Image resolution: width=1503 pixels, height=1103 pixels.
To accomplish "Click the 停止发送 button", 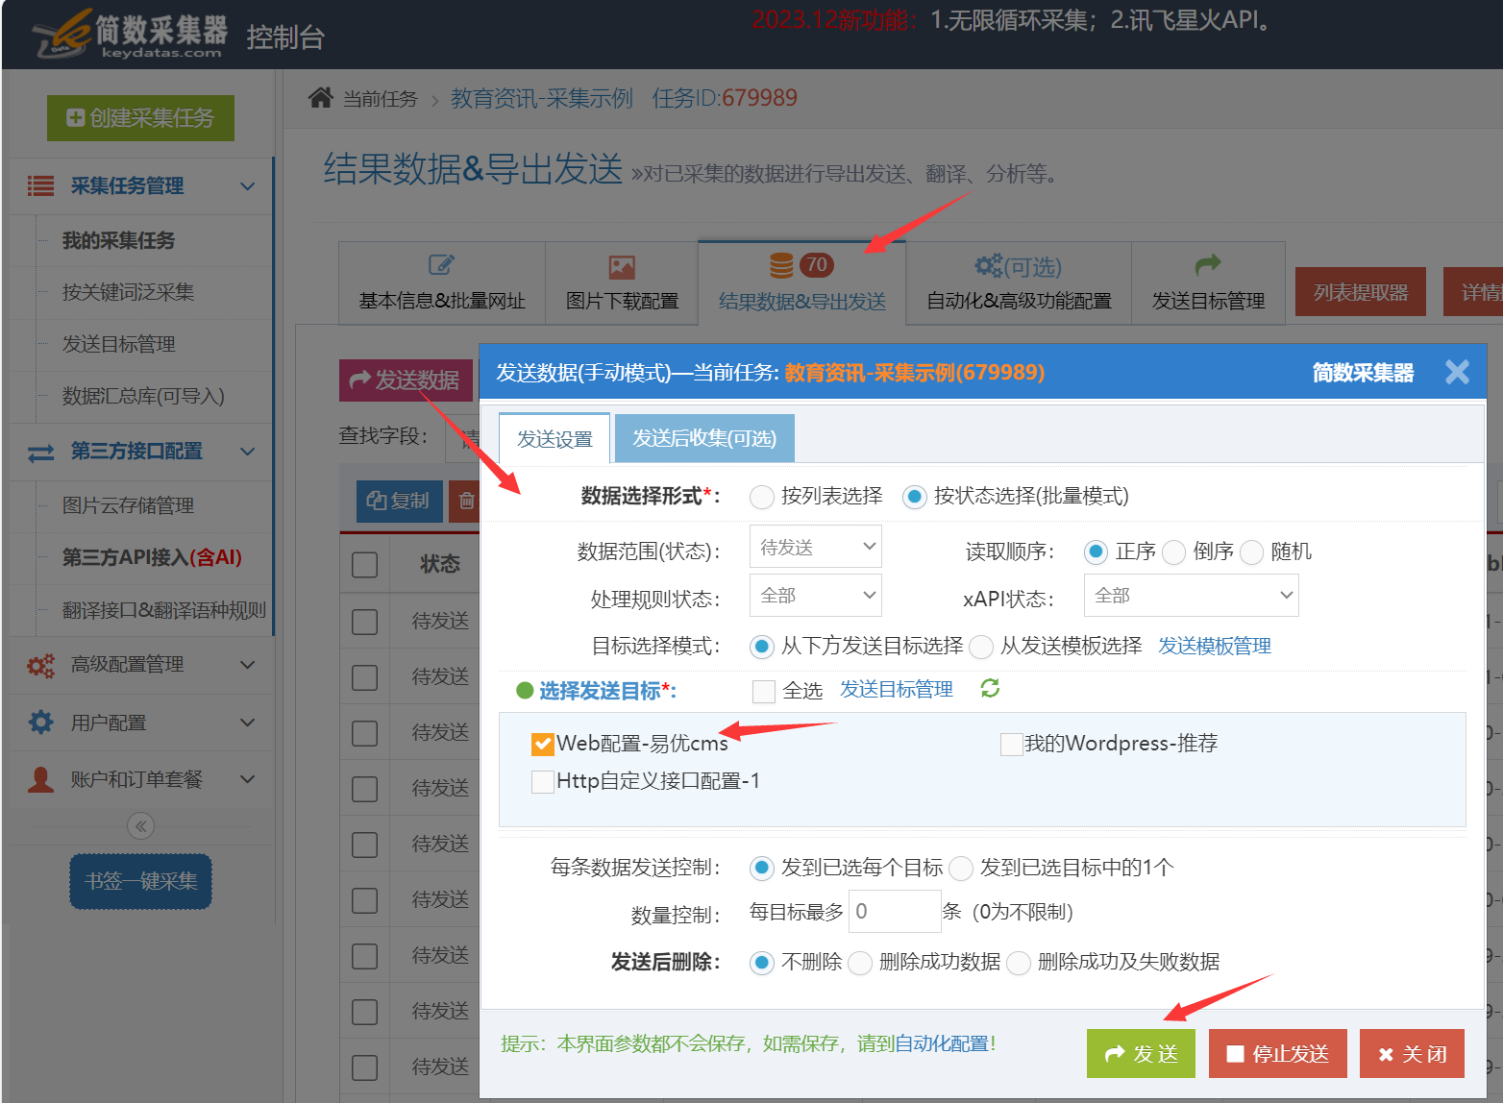I will tap(1278, 1054).
